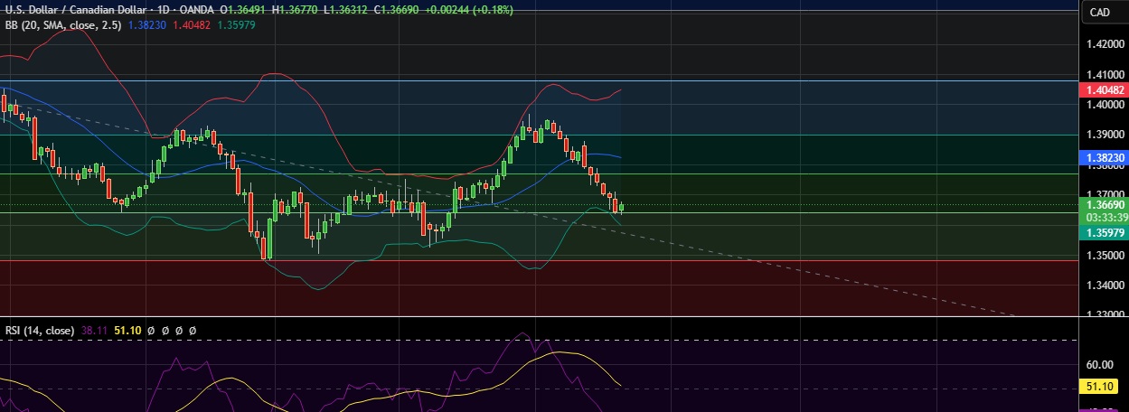Click the bar countdown timer on price axis
1129x412 pixels.
tap(1104, 218)
